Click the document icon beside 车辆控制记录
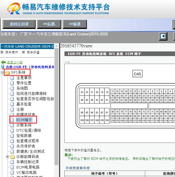The width and height of the screenshot is (175, 177). tap(12, 162)
